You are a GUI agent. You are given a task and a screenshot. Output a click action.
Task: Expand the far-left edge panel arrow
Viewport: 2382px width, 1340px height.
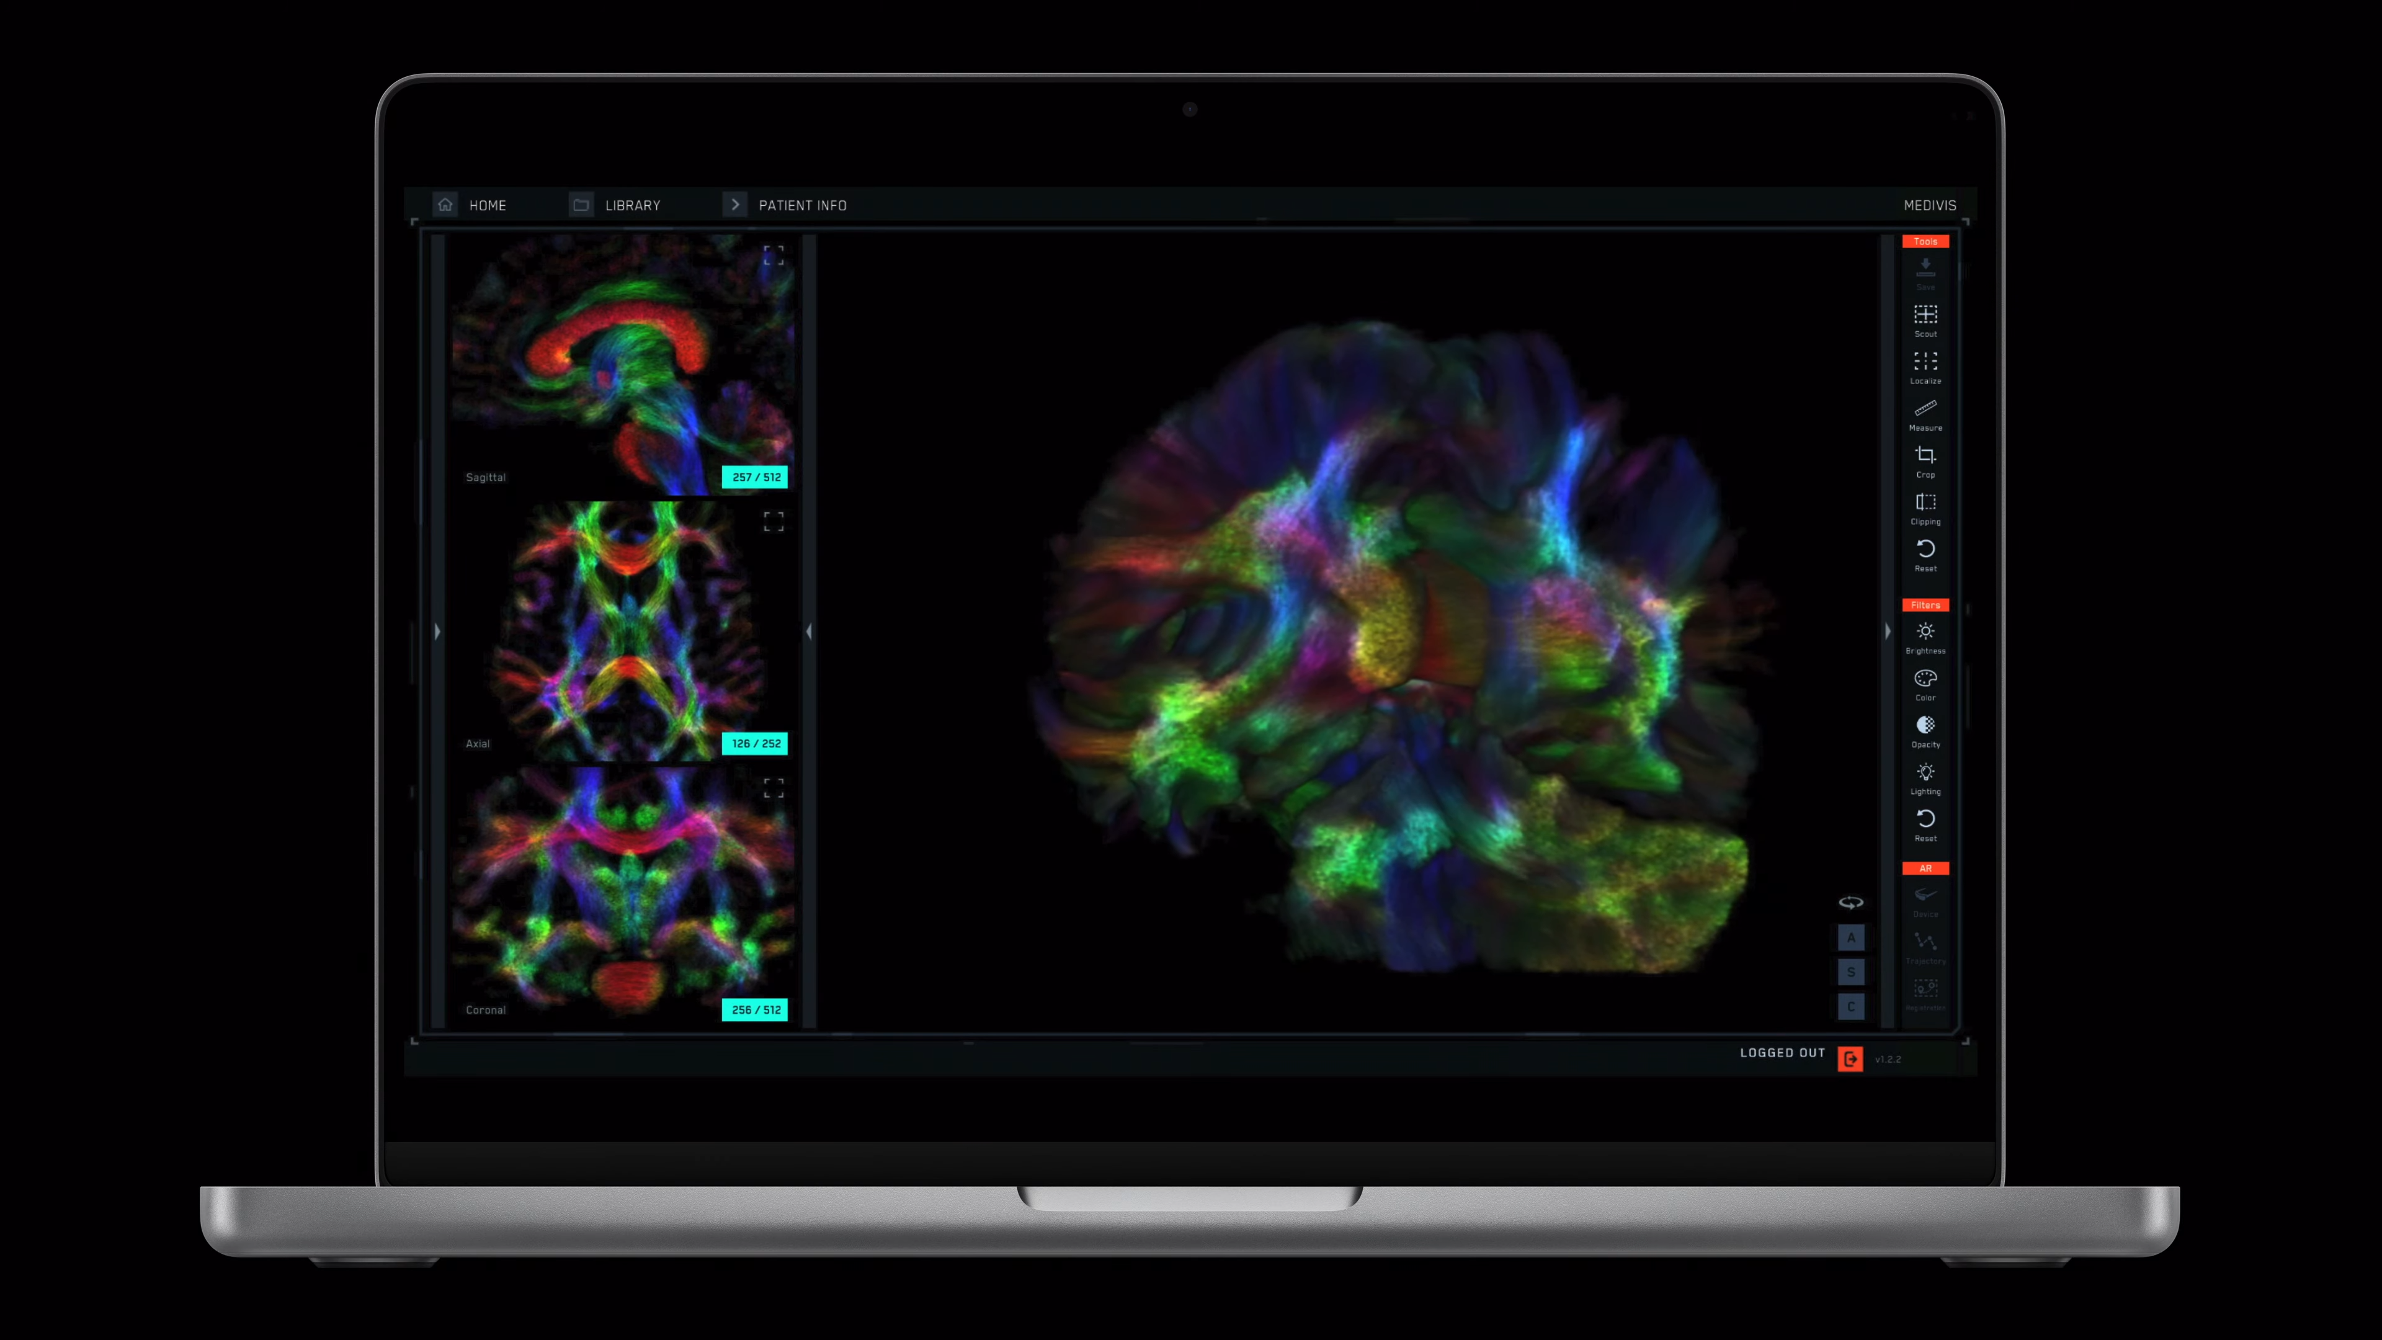coord(437,632)
